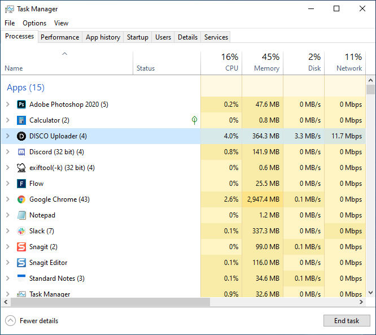376x335 pixels.
Task: Click the horizontal scrollbar thumb
Action: (x=110, y=302)
